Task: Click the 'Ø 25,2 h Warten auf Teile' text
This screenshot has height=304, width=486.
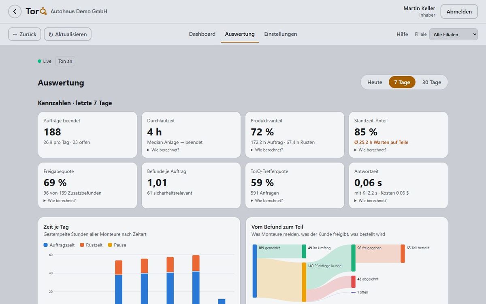Action: [381, 142]
